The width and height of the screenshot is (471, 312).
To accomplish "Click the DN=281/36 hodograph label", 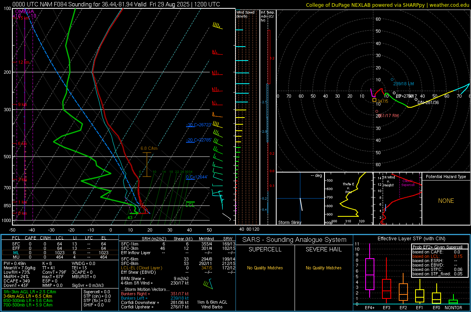I will [428, 102].
